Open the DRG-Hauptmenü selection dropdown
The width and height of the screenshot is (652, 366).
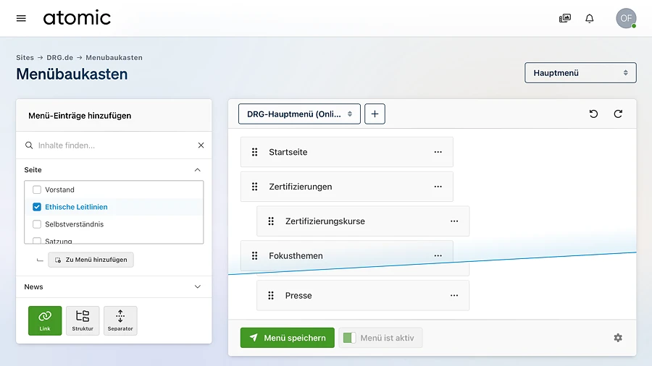[299, 114]
